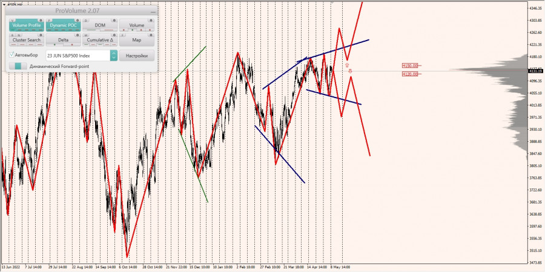Screen dimensions: 545x272
Task: Open Volume Profile gear settings
Action: 41,20
